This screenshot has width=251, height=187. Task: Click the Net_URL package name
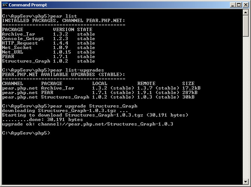tap(13, 52)
